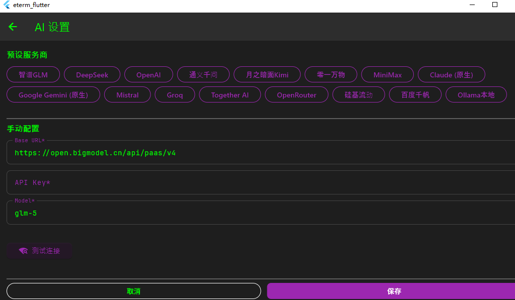The height and width of the screenshot is (300, 515).
Task: Select the OpenAI preset
Action: point(149,74)
